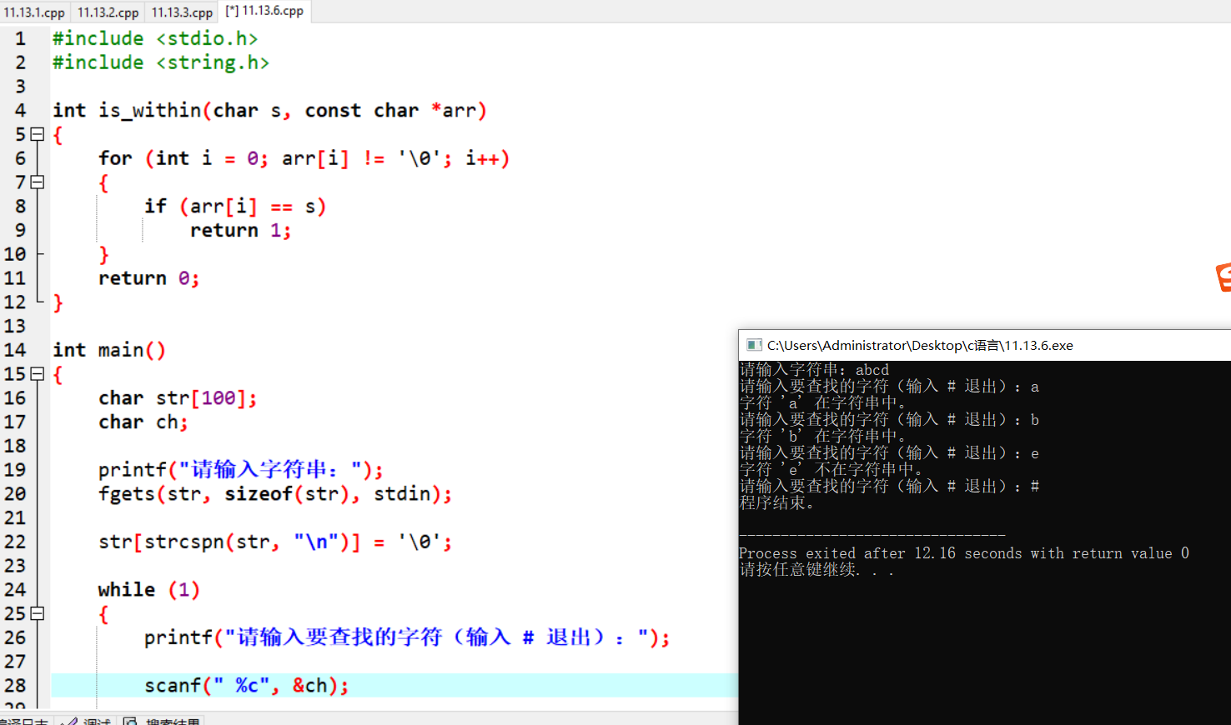
Task: Click the printf("请输入字符串: ") line
Action: pos(240,470)
